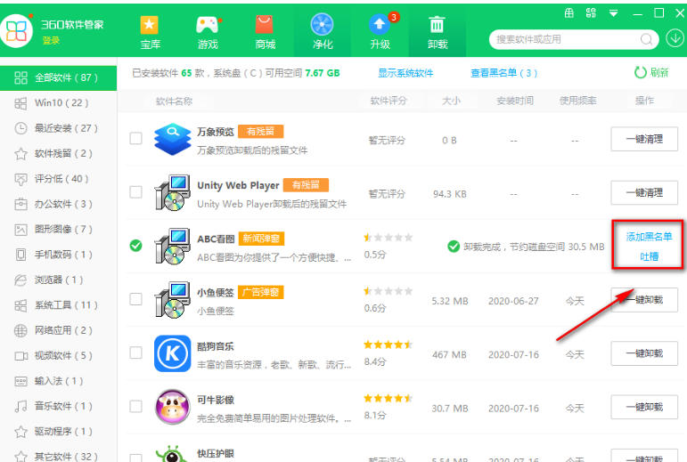
Task: Click the gift box icon in title bar
Action: 568,13
